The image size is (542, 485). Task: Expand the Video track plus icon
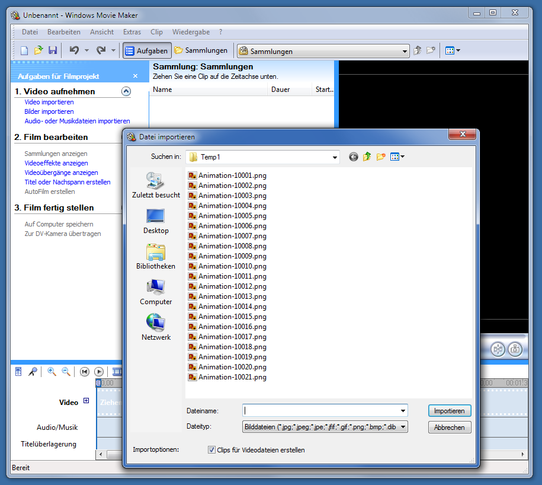(x=86, y=401)
